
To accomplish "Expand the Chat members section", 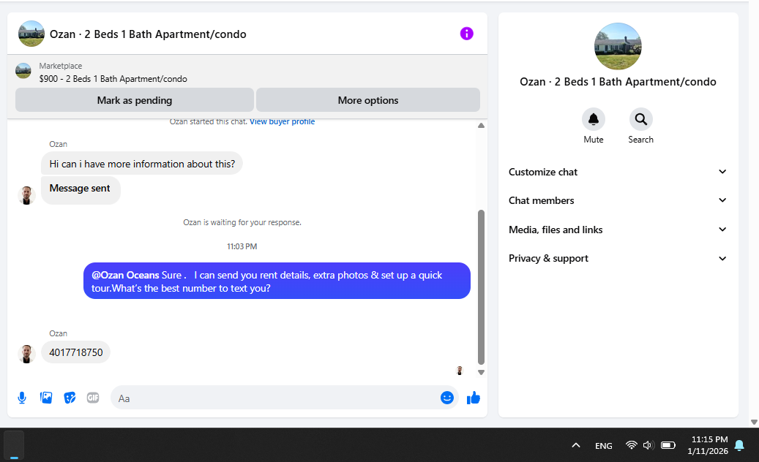I will [618, 200].
